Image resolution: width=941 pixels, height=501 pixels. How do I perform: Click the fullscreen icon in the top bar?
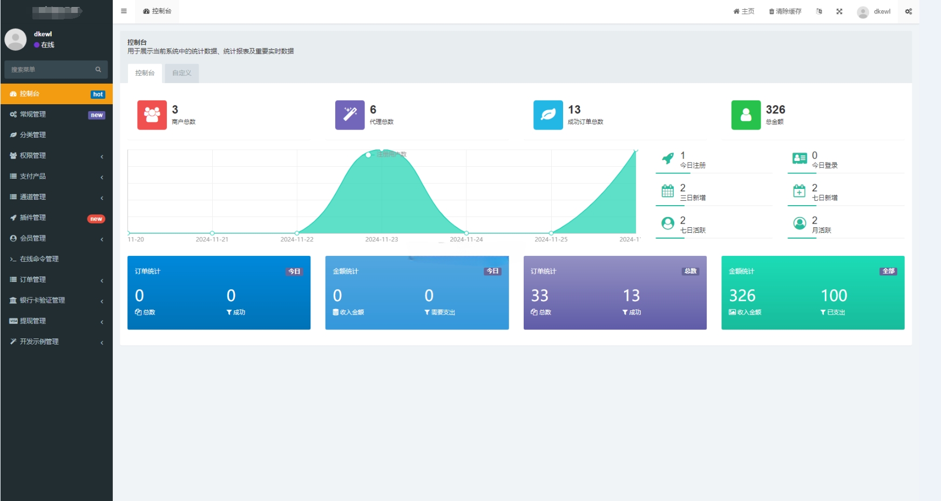click(x=839, y=11)
